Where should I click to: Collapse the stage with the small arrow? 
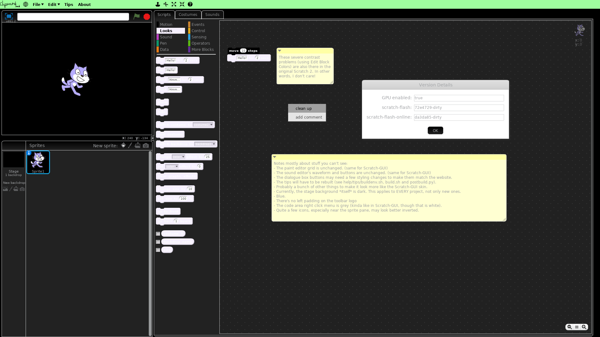[x=152, y=138]
